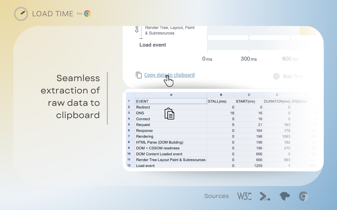Click 'DOM Content Loaded event' cell
Image resolution: width=337 pixels, height=210 pixels.
[x=171, y=154]
